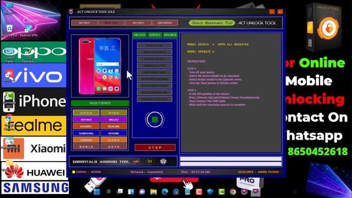Choose the AUTO detect button
The image size is (352, 198).
(x=114, y=147)
